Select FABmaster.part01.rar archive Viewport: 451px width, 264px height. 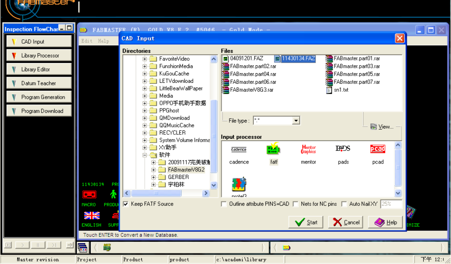353,59
